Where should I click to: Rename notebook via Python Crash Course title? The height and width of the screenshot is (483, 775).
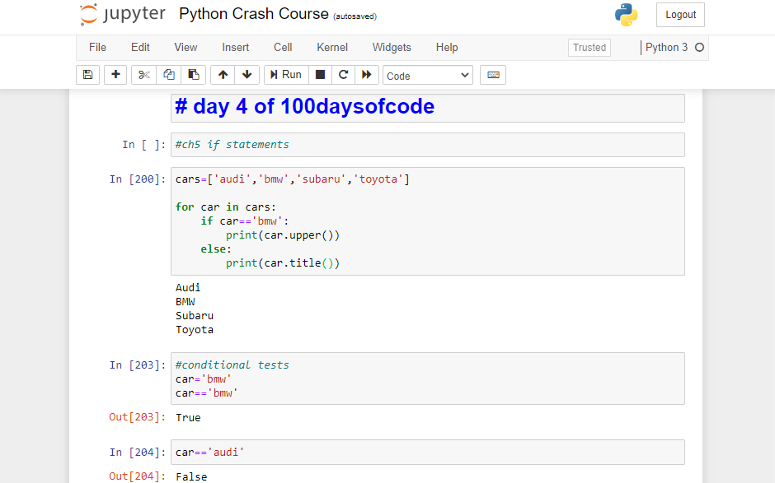tap(254, 14)
